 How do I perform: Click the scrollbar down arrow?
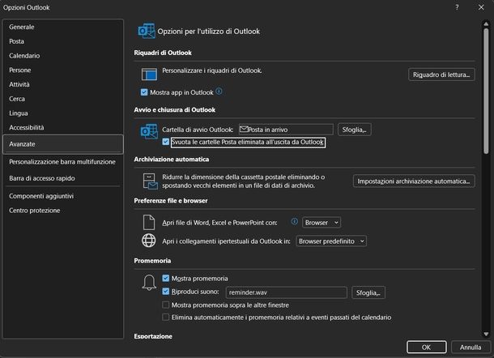coord(486,334)
